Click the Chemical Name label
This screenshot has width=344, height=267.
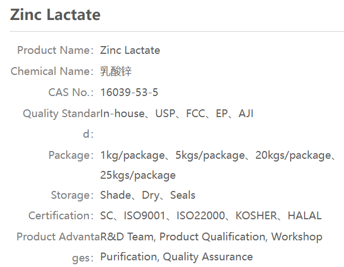[51, 72]
